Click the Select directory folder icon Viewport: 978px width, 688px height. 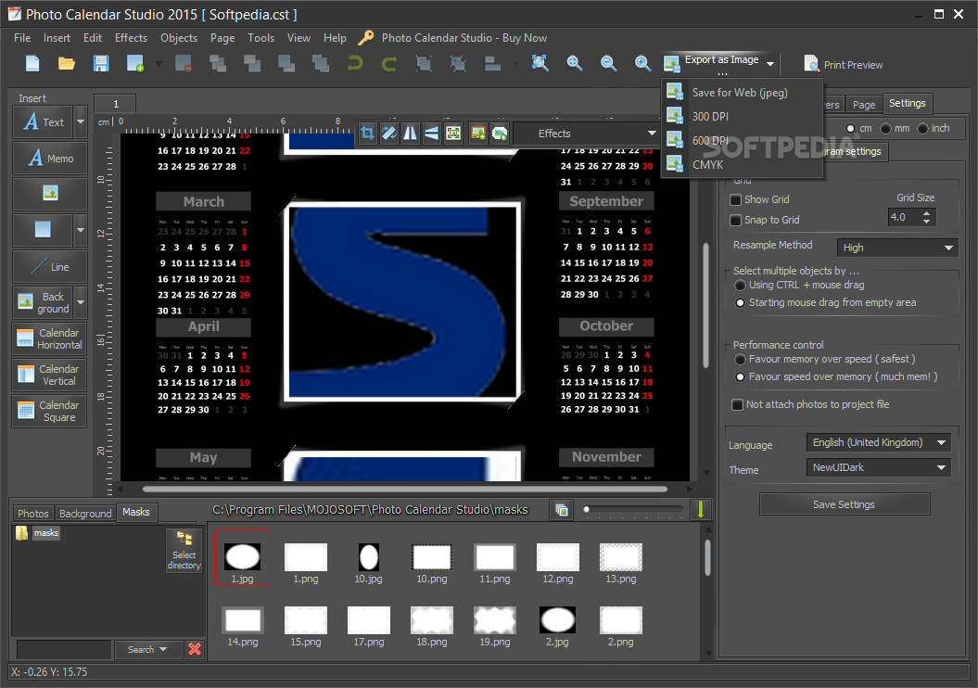pyautogui.click(x=184, y=550)
